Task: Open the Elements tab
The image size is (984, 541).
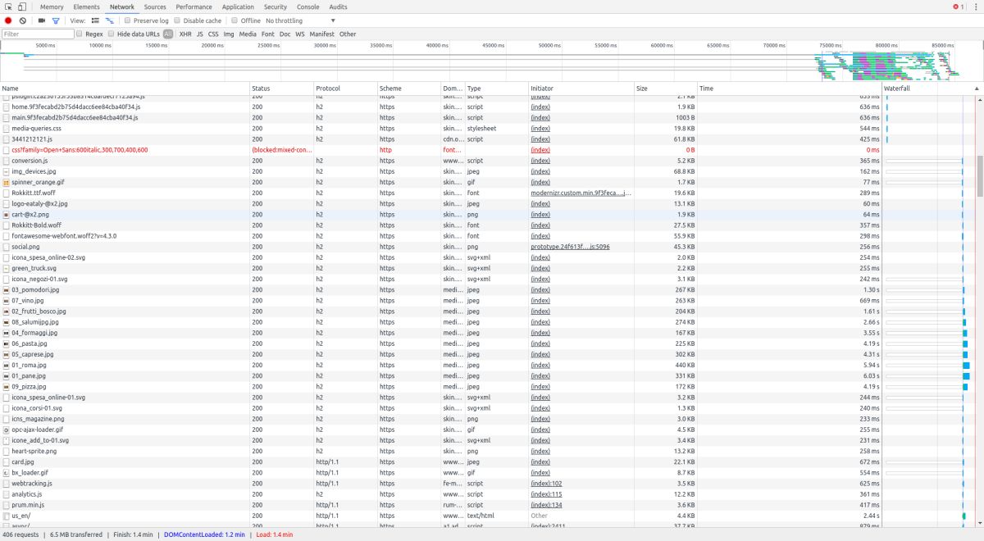Action: coord(86,7)
